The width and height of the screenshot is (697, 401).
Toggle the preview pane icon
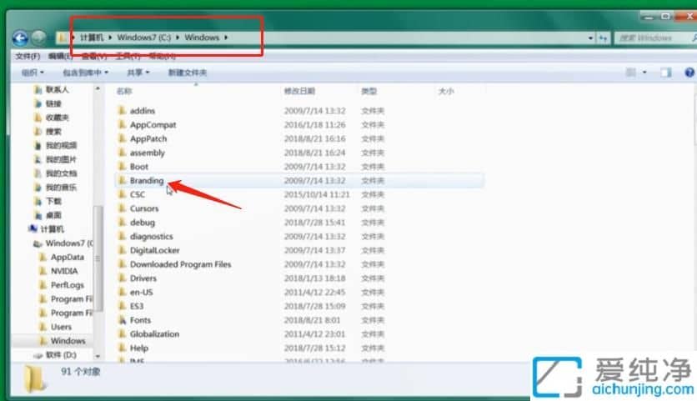(666, 73)
